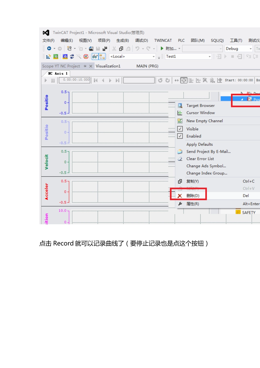Image resolution: width=260 pixels, height=368 pixels.
Task: Click the Toggle Free Run red icon
Action: pyautogui.click(x=86, y=56)
